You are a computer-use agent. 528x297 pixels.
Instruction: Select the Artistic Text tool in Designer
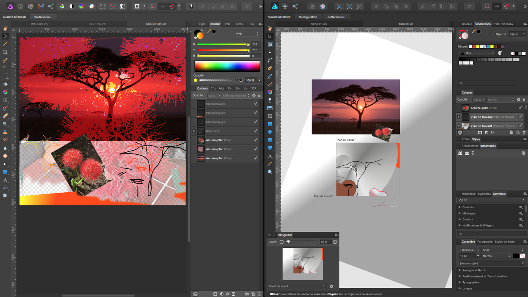click(x=270, y=156)
